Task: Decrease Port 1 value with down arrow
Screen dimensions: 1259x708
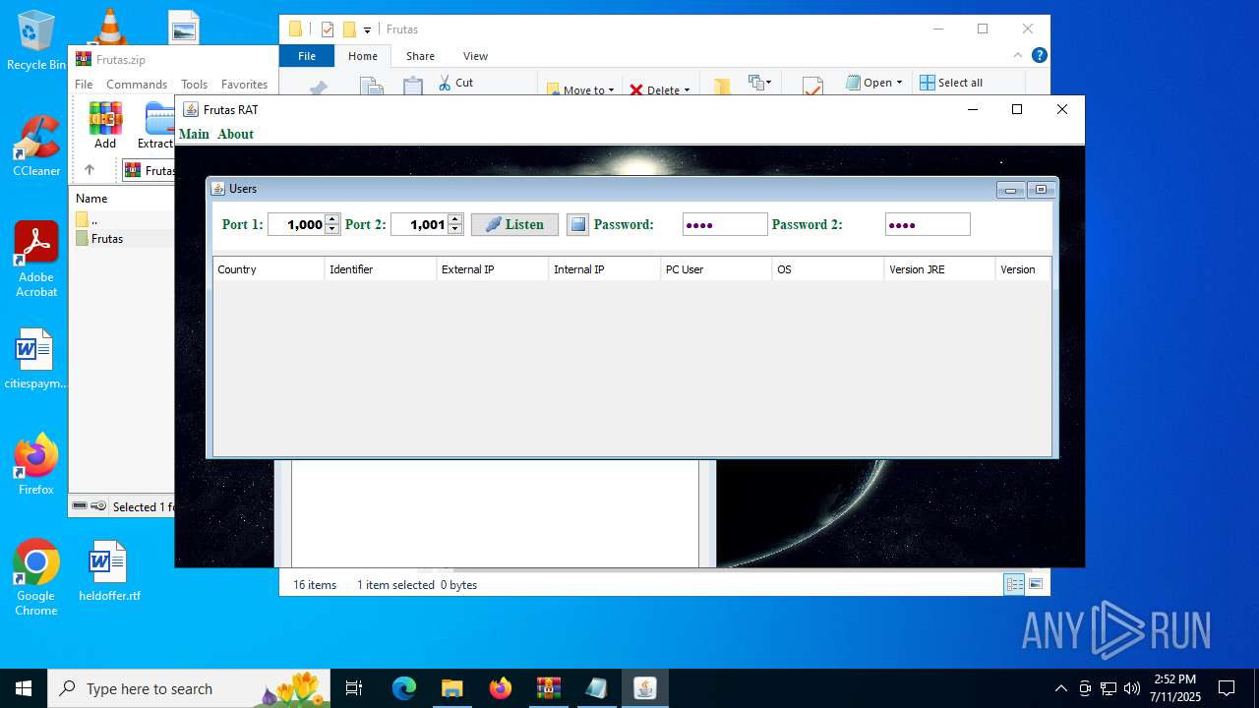Action: point(332,229)
